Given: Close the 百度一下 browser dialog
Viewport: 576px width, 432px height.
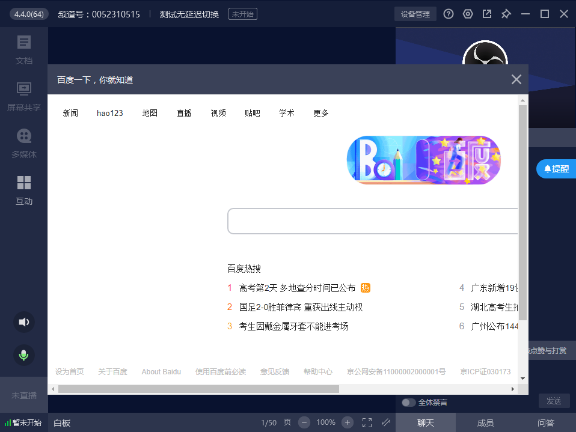Looking at the screenshot, I should (x=516, y=79).
